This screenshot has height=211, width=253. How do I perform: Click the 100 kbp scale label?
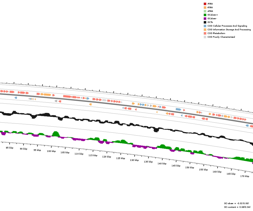pyautogui.click(x=51, y=151)
